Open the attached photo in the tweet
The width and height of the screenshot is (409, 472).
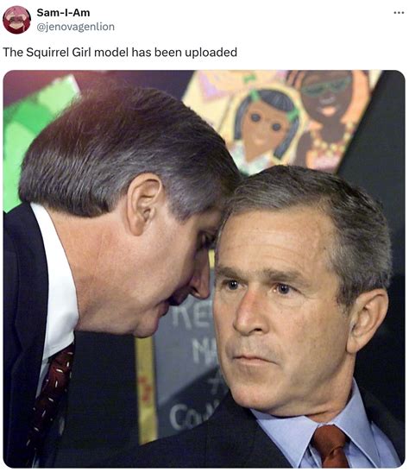204,268
